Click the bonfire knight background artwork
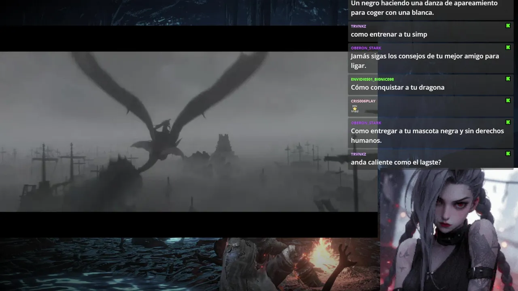The height and width of the screenshot is (291, 518). point(189,264)
